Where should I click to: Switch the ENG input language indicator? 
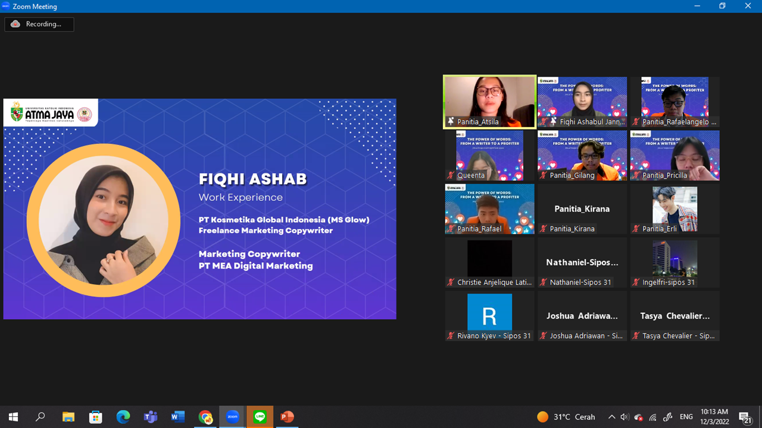(x=686, y=417)
